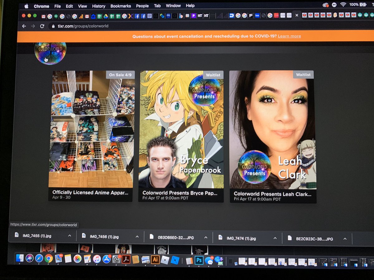Viewport: 374px width, 280px height.
Task: Open the Apple menu
Action: 26,6
